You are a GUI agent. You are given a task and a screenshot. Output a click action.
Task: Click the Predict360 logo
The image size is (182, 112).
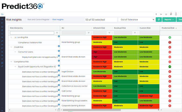point(23,6)
